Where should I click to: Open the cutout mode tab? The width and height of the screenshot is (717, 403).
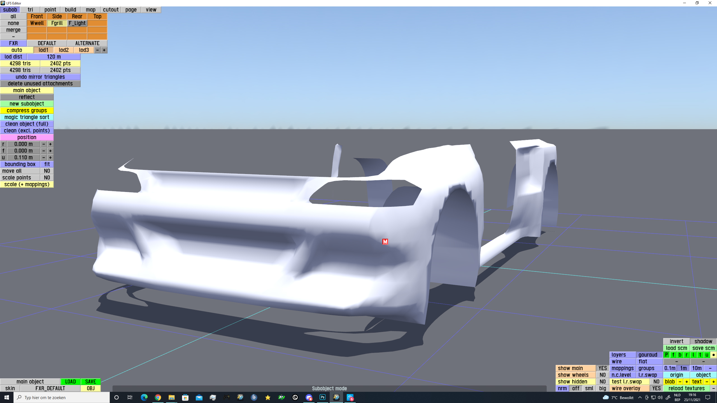coord(111,10)
